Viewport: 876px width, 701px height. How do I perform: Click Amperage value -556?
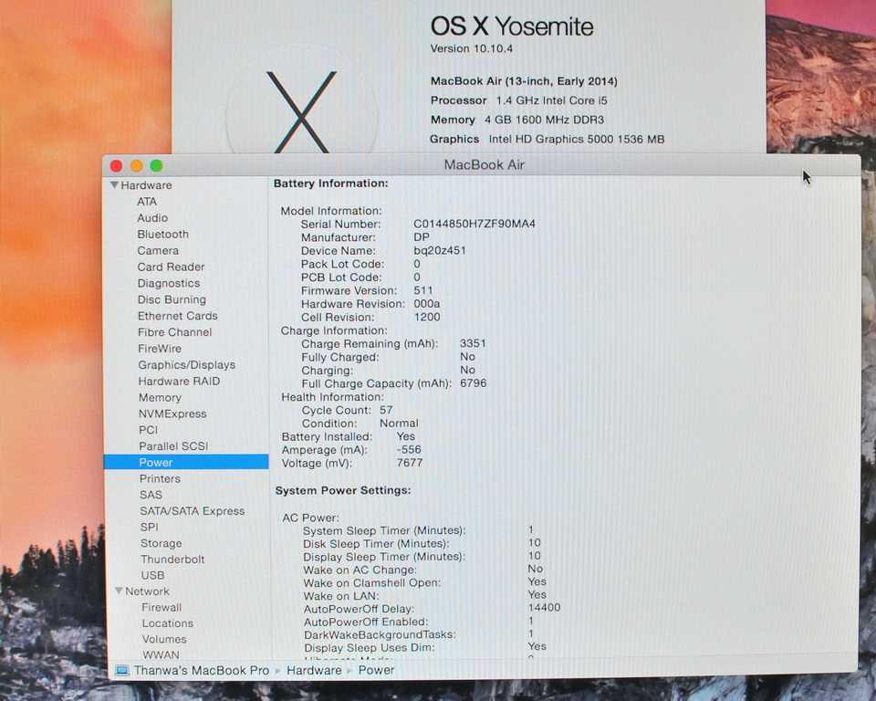409,449
